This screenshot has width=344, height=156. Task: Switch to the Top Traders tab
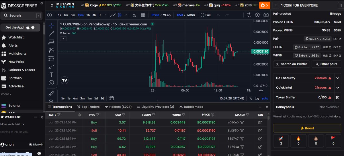pyautogui.click(x=88, y=107)
